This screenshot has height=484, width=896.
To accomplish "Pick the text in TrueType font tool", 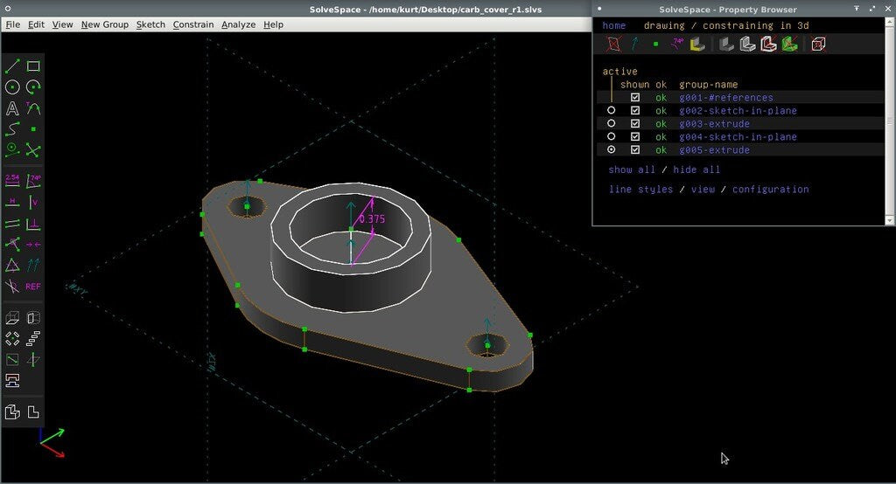I will tap(12, 108).
